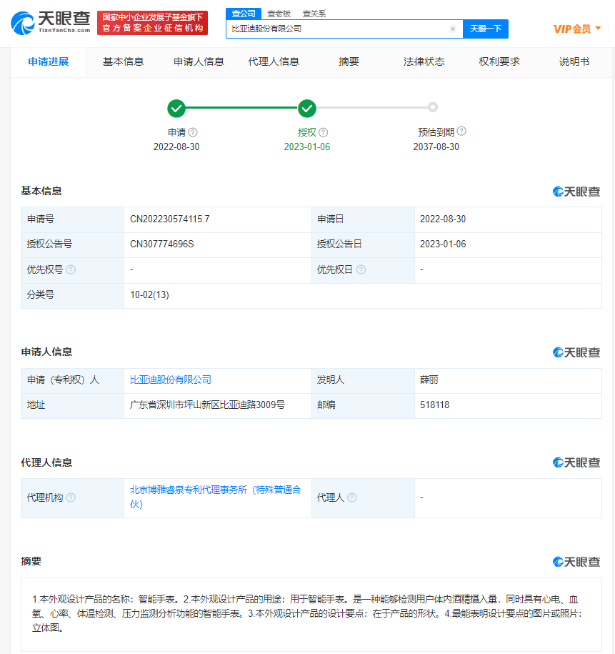The width and height of the screenshot is (615, 654).
Task: Open the 法律状态 tab
Action: [x=424, y=62]
